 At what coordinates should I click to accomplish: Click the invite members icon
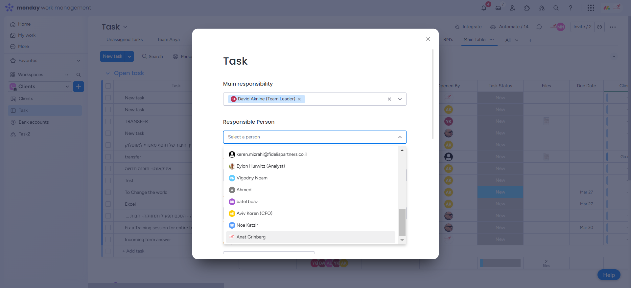coord(513,8)
